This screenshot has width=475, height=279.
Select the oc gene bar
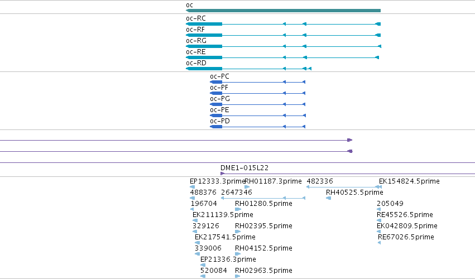(283, 11)
